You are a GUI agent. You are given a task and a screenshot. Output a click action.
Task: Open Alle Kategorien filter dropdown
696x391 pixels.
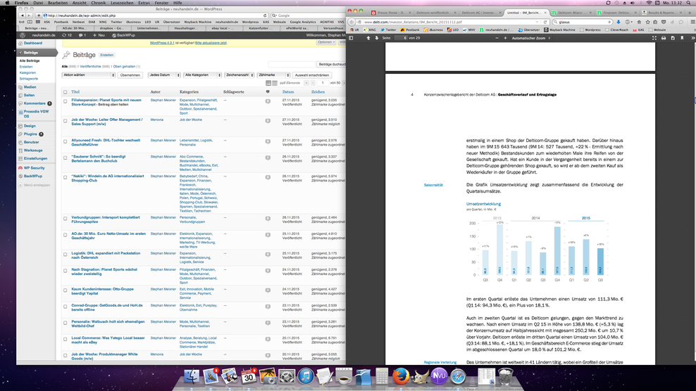(202, 75)
